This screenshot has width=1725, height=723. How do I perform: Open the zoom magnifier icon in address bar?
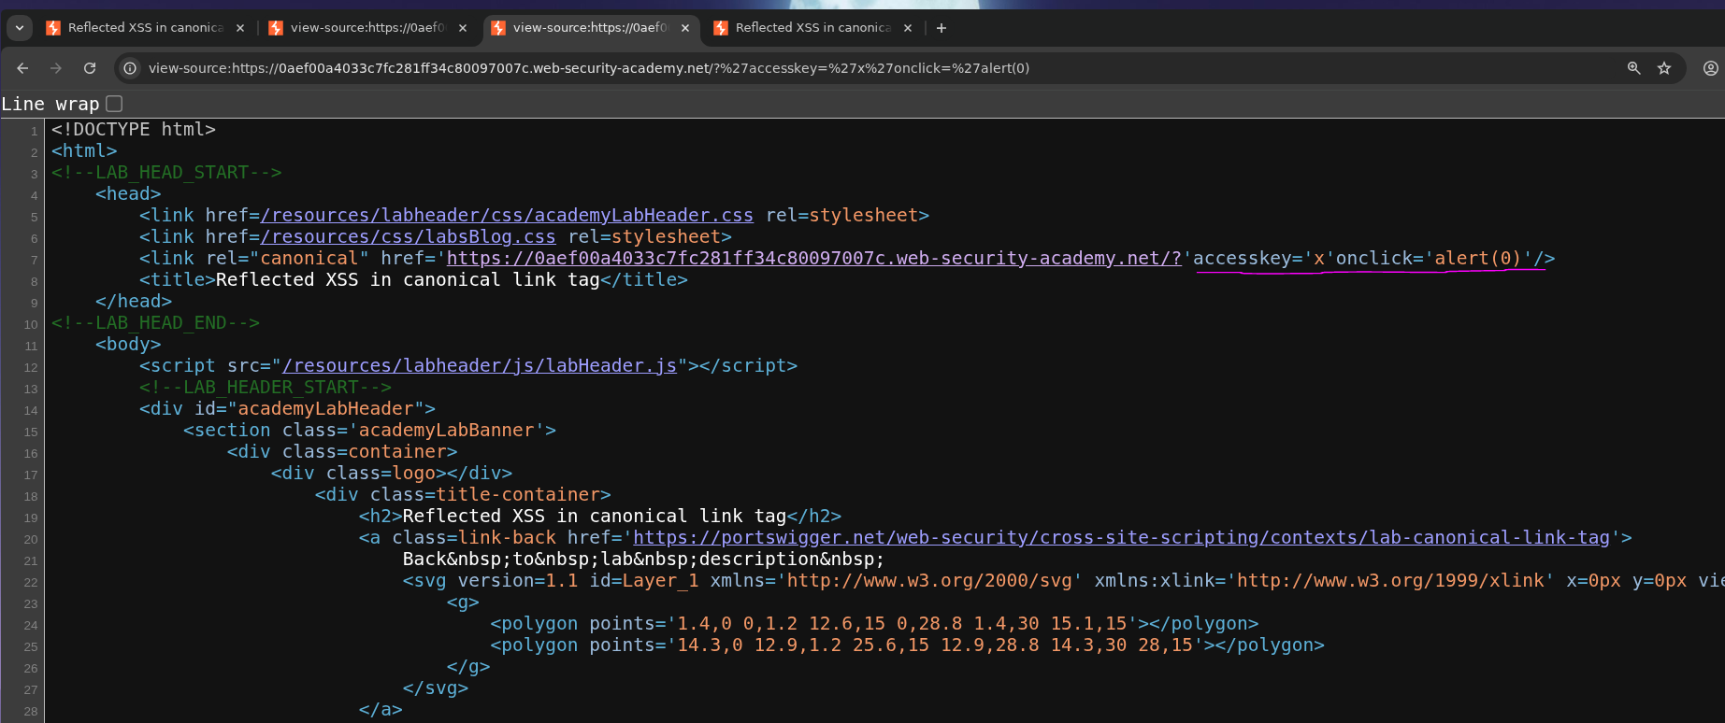pos(1634,68)
